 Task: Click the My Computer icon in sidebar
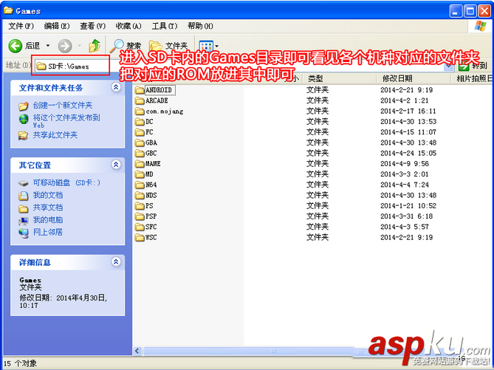(x=24, y=221)
